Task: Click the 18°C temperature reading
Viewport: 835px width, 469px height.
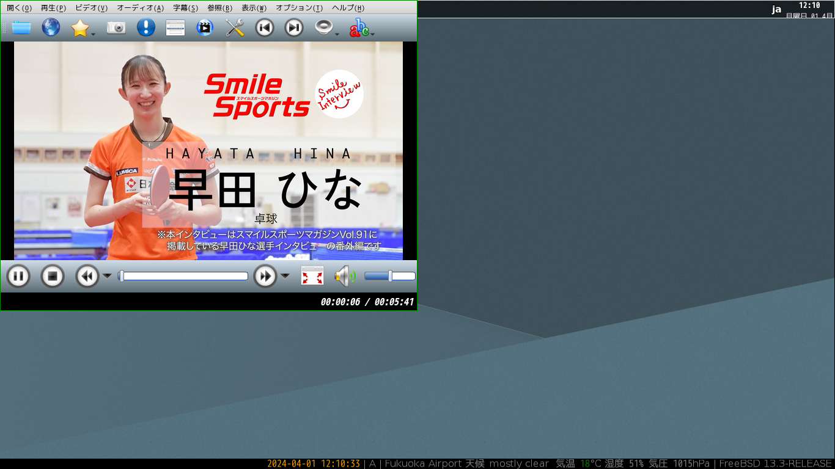Action: [x=590, y=464]
